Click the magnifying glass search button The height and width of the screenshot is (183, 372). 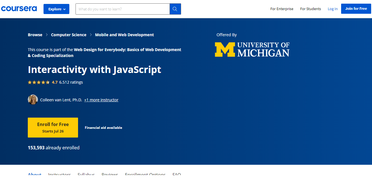pyautogui.click(x=175, y=9)
